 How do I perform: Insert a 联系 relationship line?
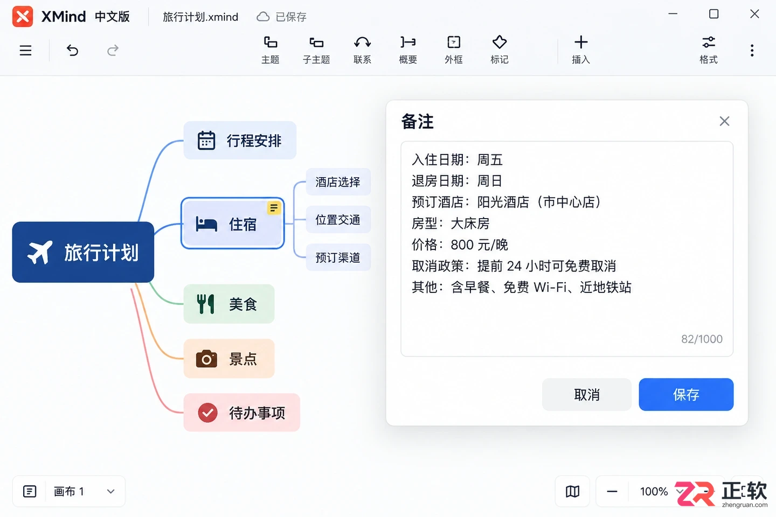coord(362,50)
